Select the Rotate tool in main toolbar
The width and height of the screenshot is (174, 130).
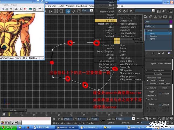click(x=73, y=11)
